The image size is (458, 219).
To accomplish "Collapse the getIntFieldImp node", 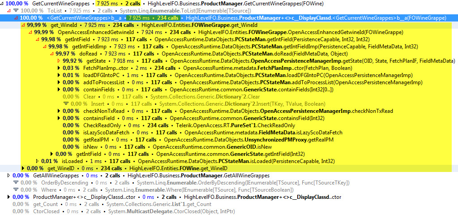I will 45,47.
